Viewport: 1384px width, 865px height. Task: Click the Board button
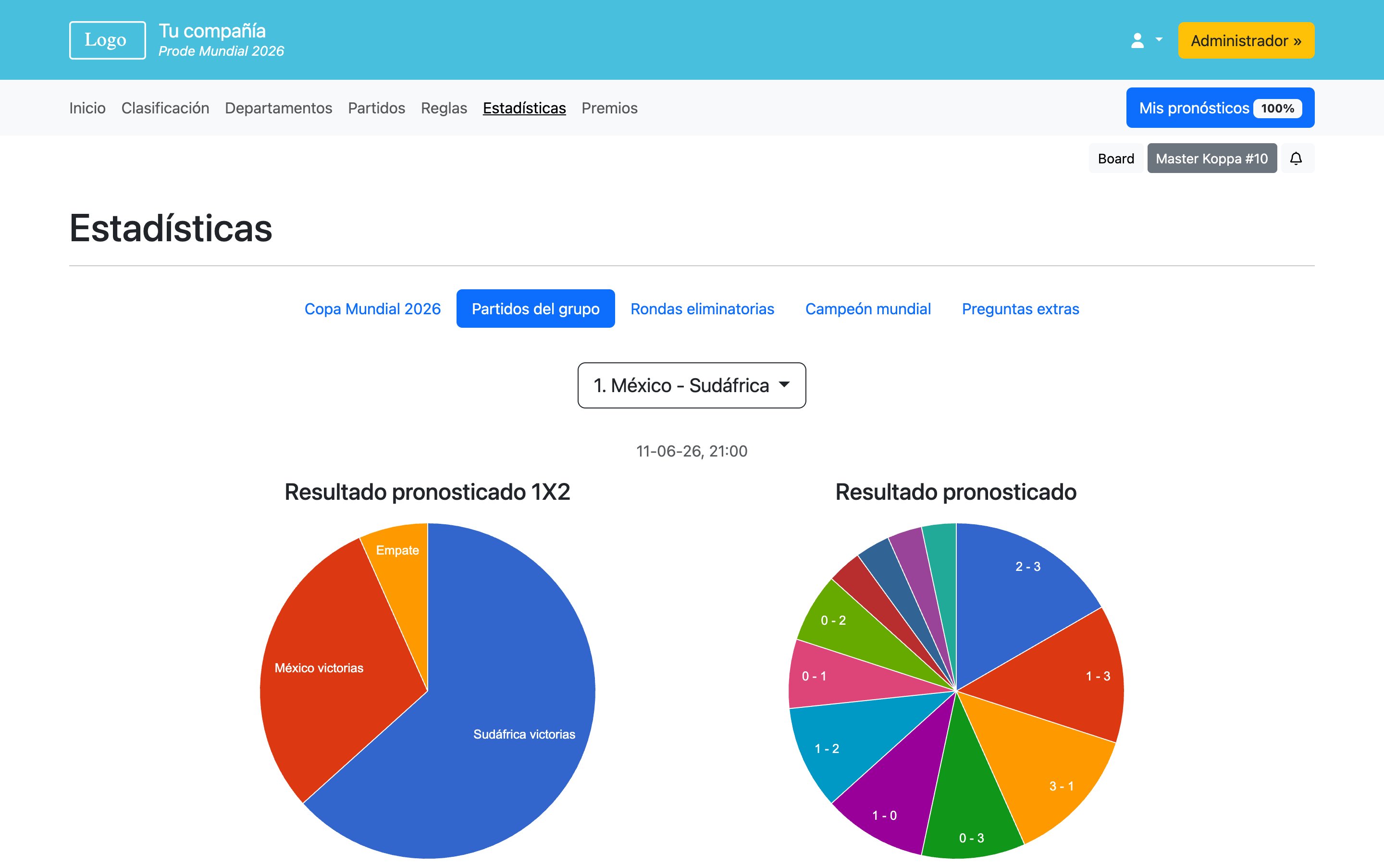1115,159
